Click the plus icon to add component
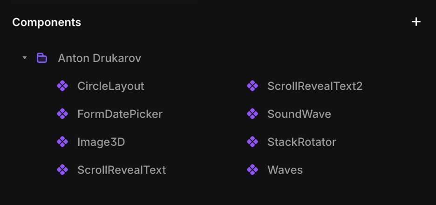 click(x=416, y=22)
